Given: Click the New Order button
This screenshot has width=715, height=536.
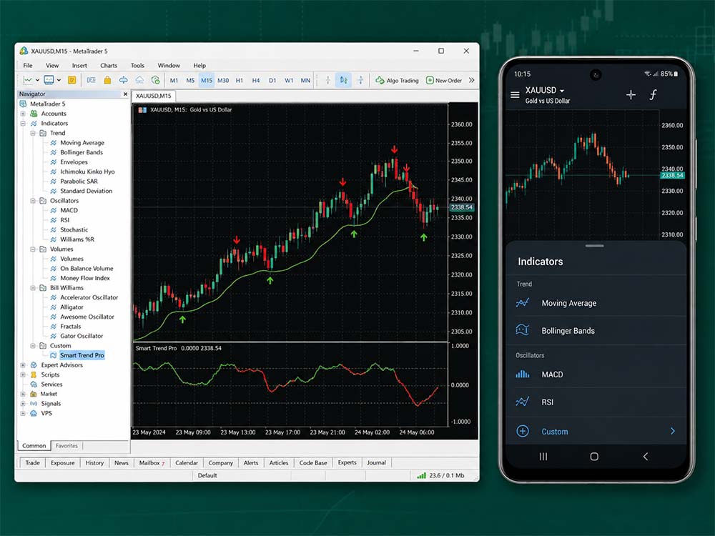Looking at the screenshot, I should (444, 80).
